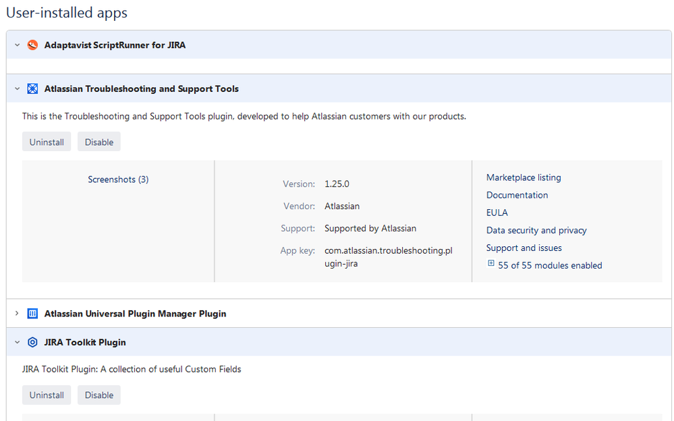Click the JIRA Toolkit Plugin hexagon icon
This screenshot has width=674, height=421.
pyautogui.click(x=32, y=342)
